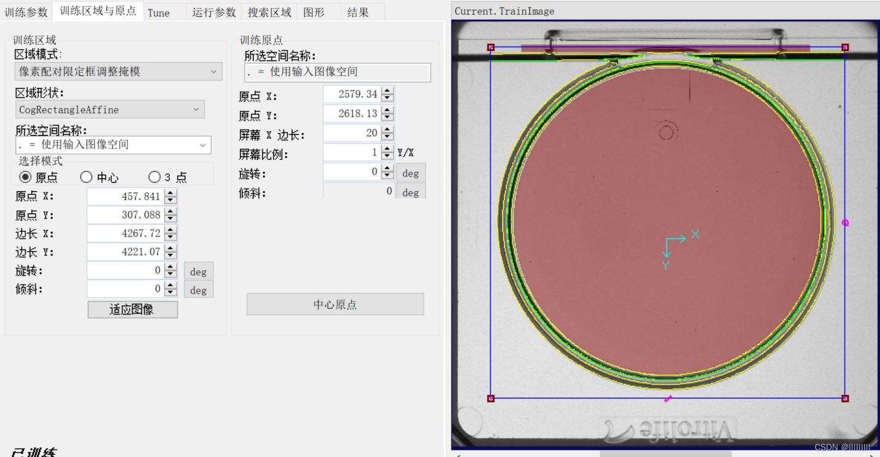
Task: Click the deg button next to 倾斜 in 训练区域
Action: pos(198,289)
